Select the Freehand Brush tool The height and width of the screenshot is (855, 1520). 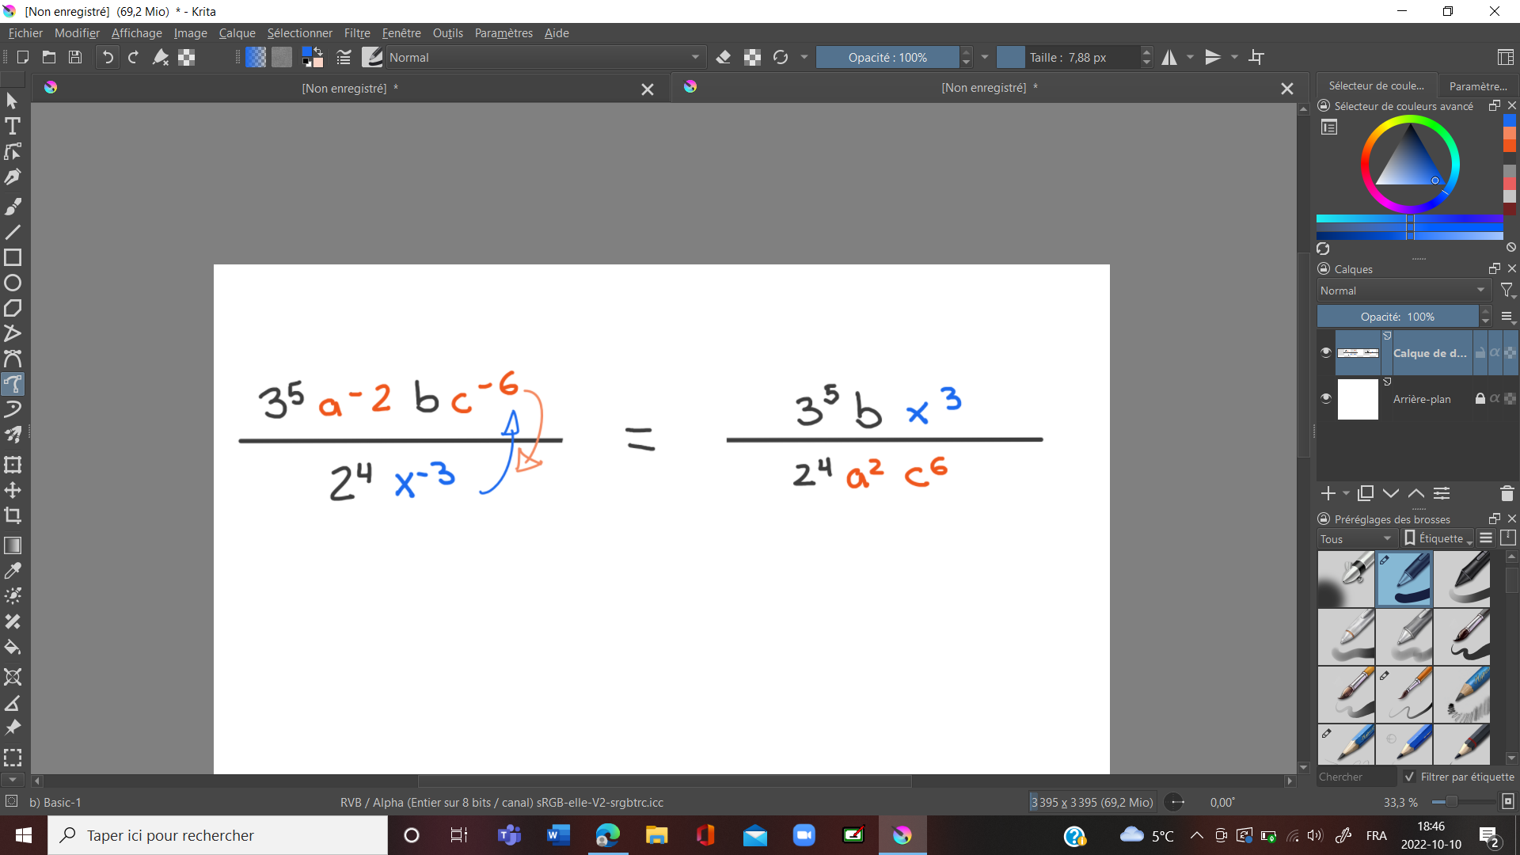(x=13, y=207)
